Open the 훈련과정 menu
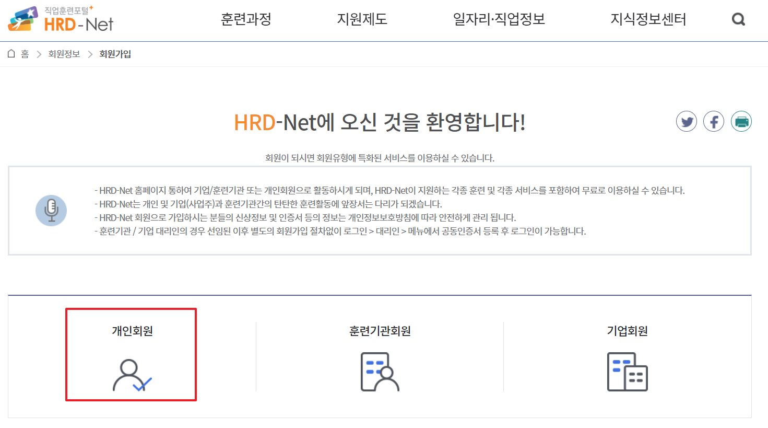768x428 pixels. coord(246,19)
